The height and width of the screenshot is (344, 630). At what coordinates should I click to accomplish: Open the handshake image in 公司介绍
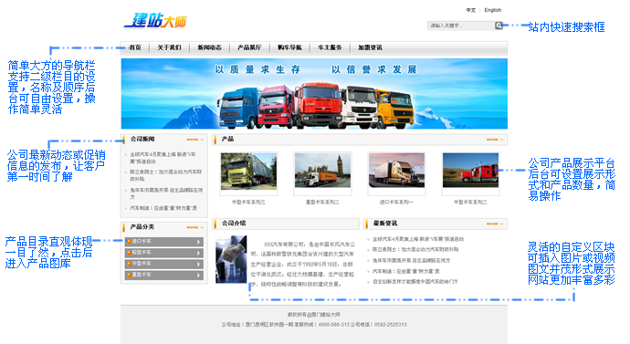[x=231, y=260]
